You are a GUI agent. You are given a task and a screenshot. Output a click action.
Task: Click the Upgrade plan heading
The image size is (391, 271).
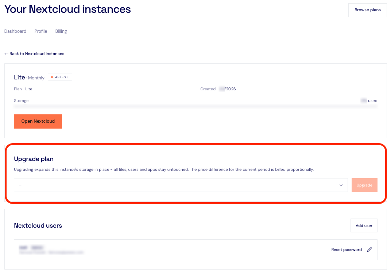coord(34,159)
